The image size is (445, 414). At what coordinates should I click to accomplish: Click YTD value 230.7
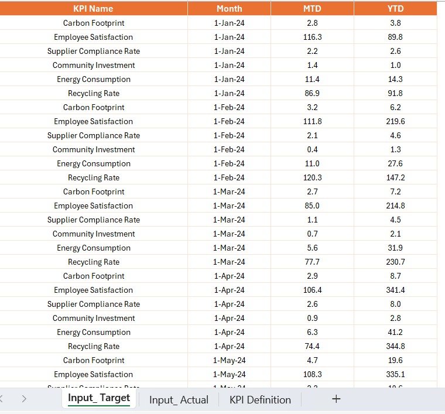tap(395, 262)
